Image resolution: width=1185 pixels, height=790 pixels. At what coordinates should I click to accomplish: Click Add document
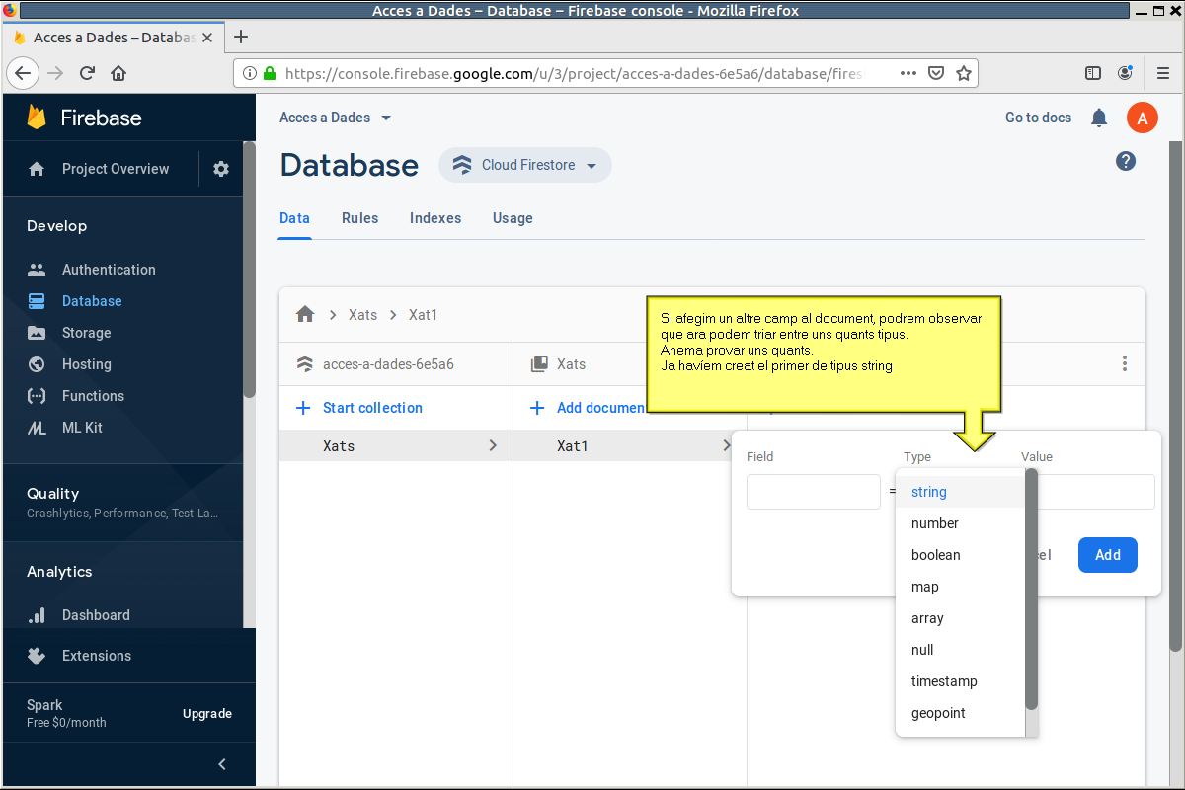tap(589, 408)
